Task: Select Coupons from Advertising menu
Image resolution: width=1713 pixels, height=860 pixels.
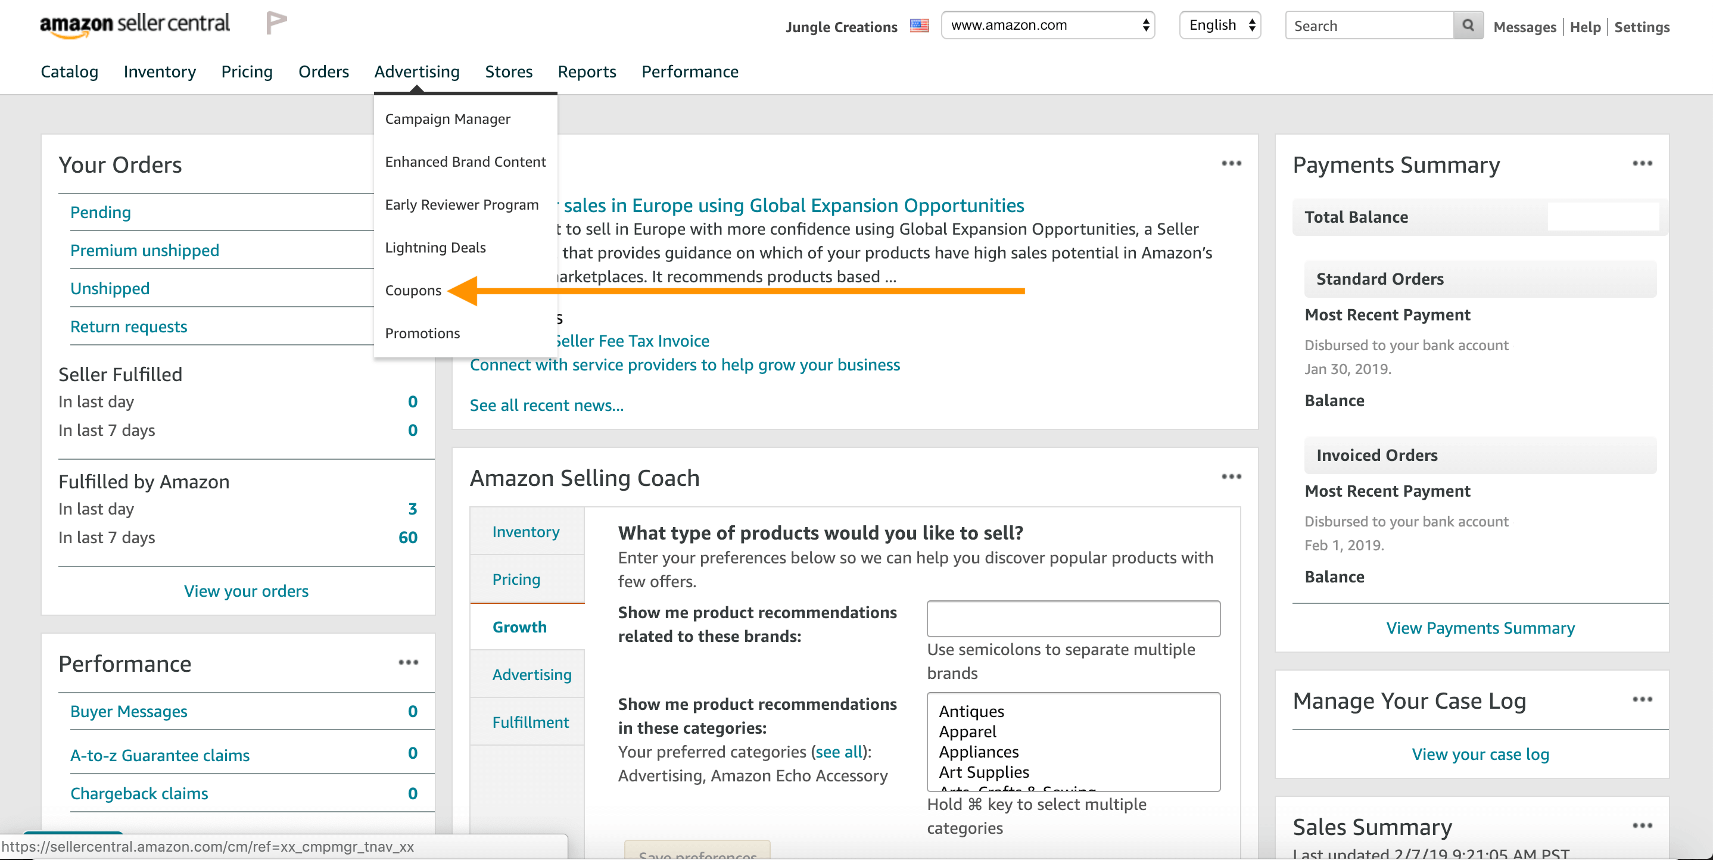Action: (413, 291)
